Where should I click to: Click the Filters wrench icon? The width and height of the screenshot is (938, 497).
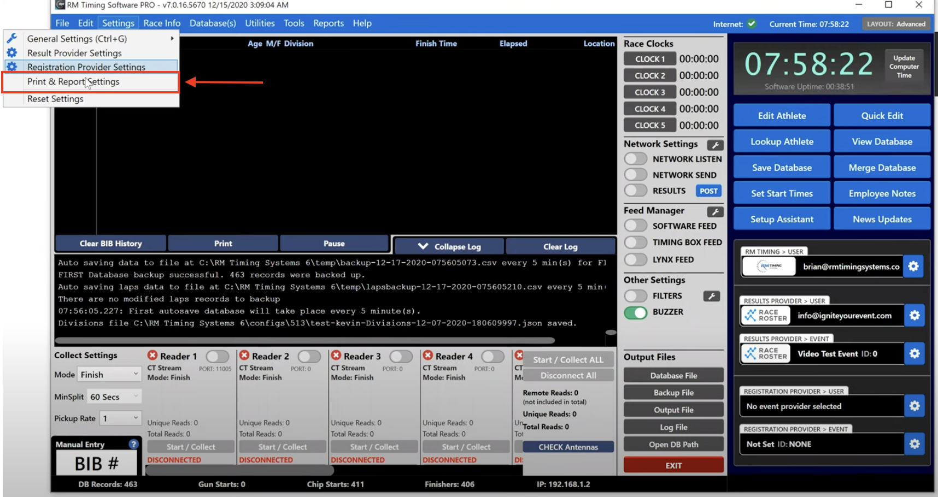[x=711, y=296]
